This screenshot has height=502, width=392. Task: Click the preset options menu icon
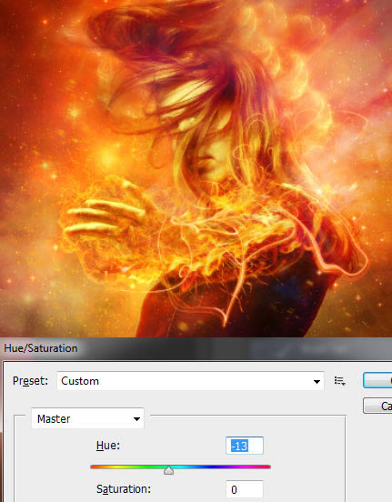(339, 381)
